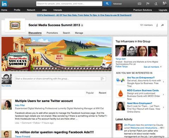Follow the Twitter account discussion

pos(37,123)
